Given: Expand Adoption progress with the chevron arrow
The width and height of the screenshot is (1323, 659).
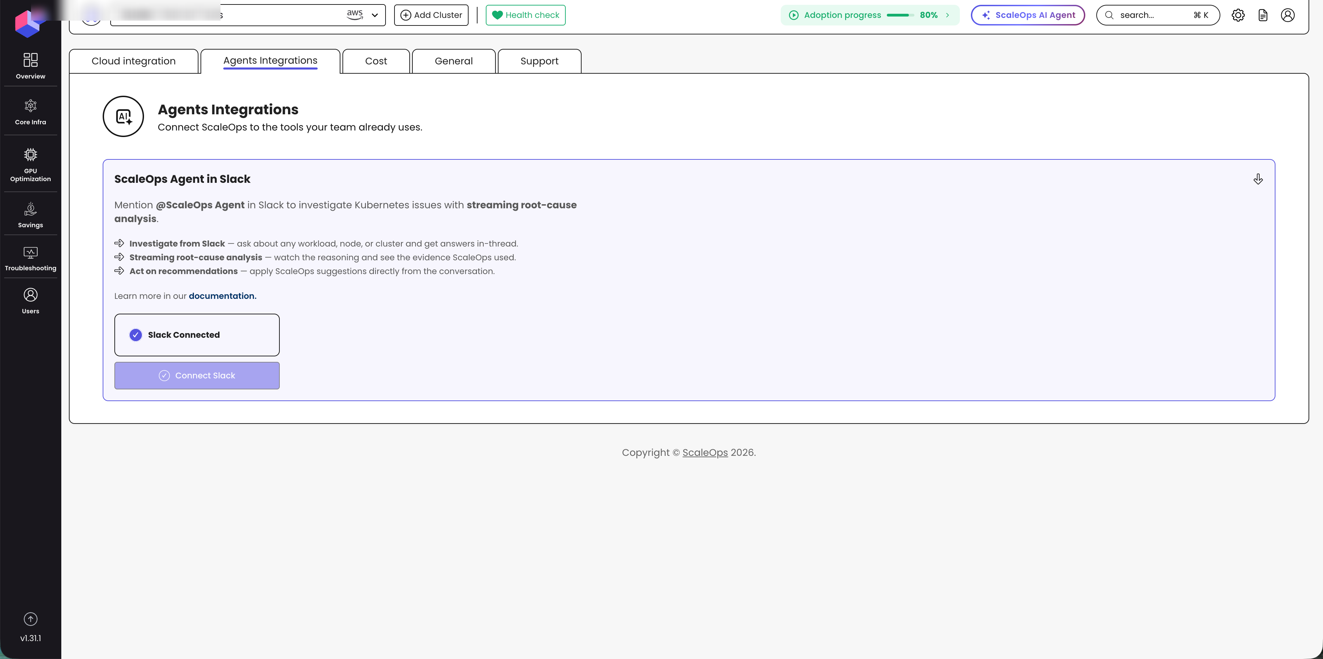Looking at the screenshot, I should pos(947,15).
